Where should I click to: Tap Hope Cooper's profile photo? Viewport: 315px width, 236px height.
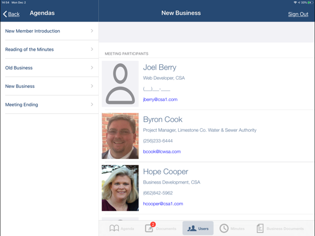(x=120, y=188)
